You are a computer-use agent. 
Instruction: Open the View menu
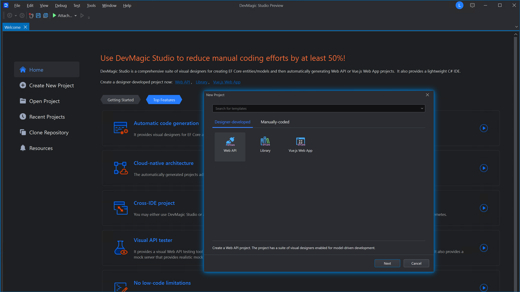(44, 5)
